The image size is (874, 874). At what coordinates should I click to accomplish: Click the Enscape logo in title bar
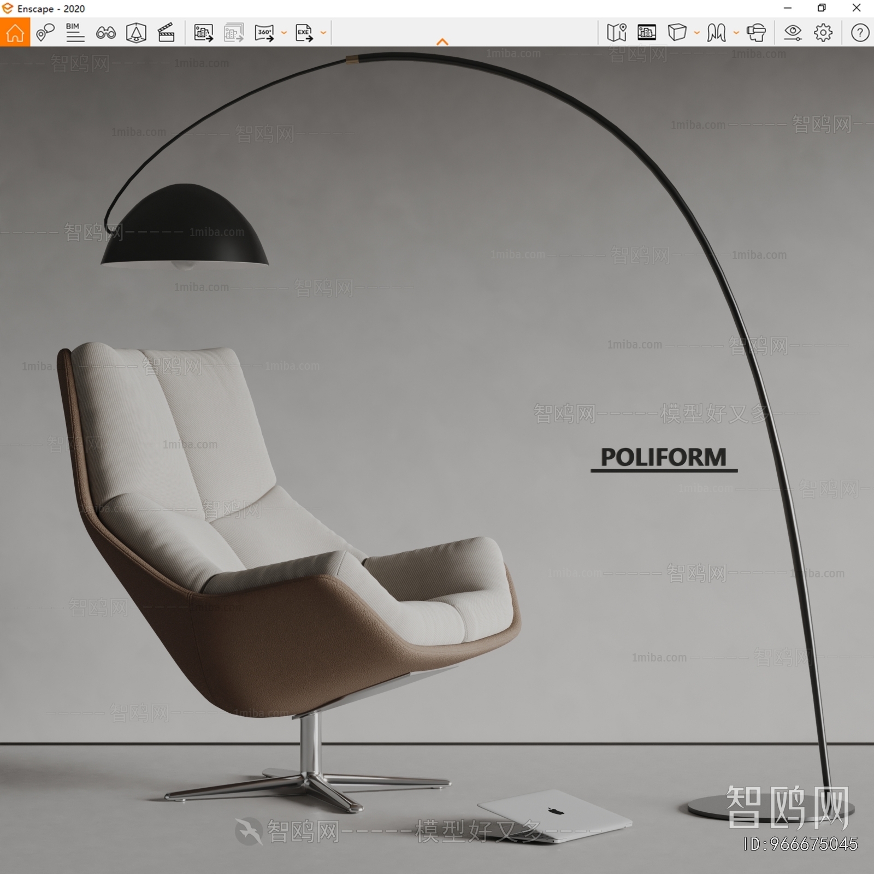(8, 8)
